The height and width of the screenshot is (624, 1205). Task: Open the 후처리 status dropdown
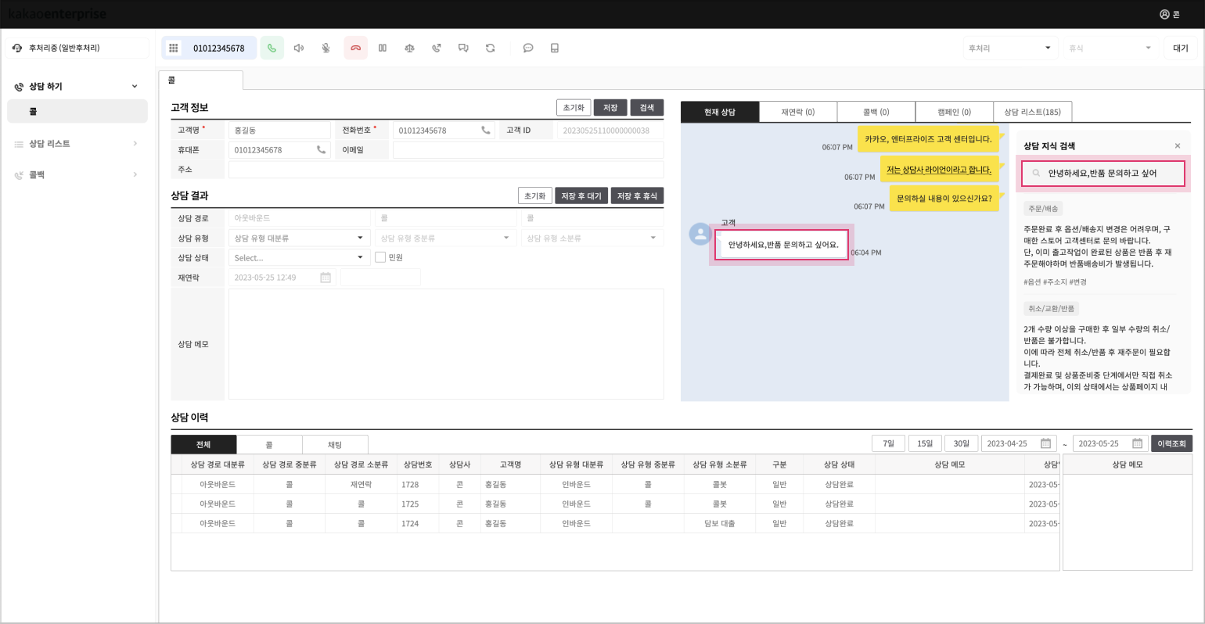[1009, 48]
